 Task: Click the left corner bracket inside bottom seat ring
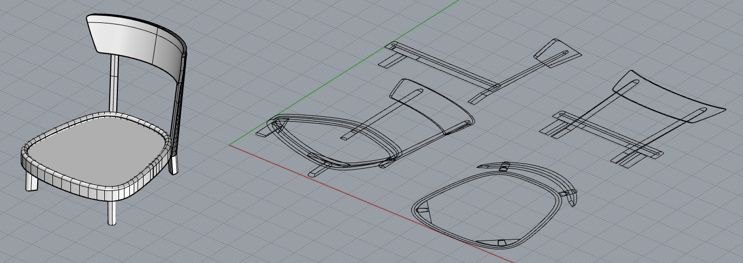click(x=423, y=210)
